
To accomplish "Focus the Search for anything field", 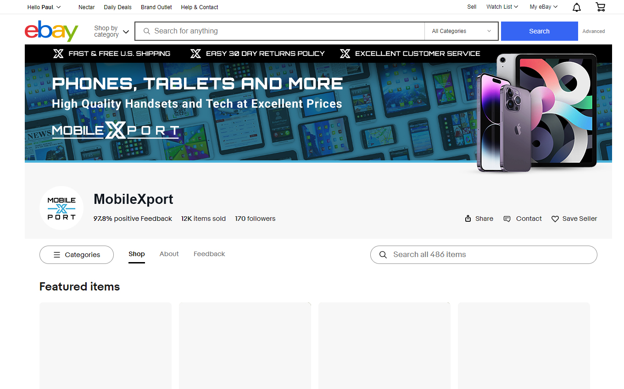I will tap(280, 31).
